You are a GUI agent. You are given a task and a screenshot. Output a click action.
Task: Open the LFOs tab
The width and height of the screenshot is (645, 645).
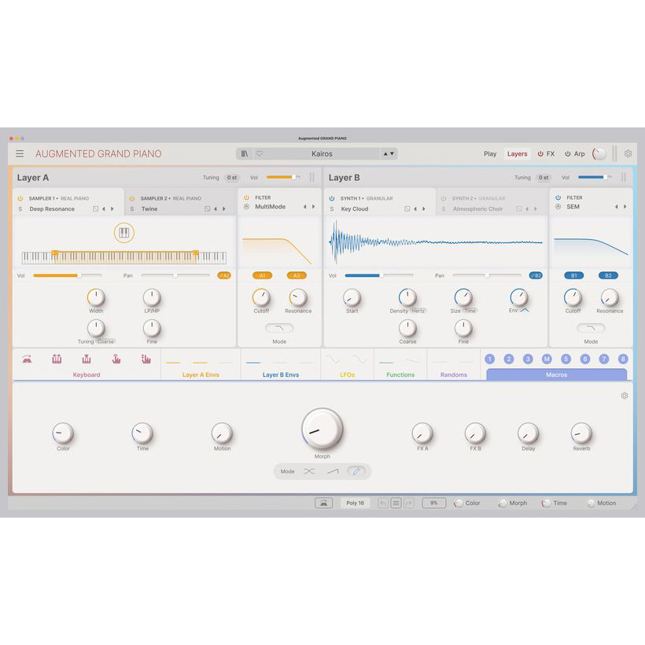coord(347,374)
